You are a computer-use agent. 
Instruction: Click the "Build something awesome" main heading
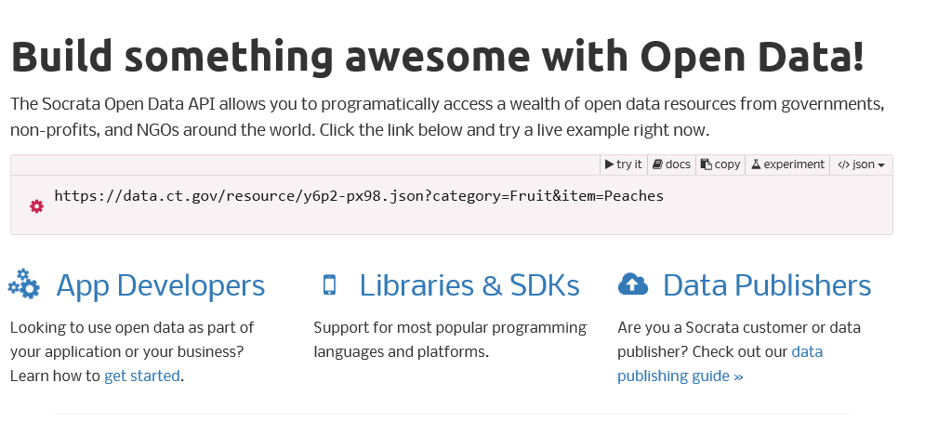point(437,58)
